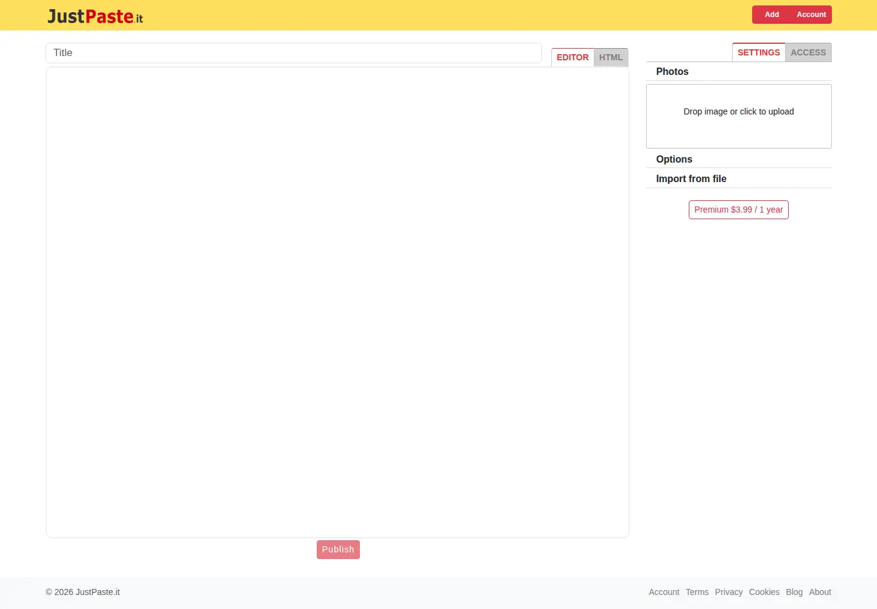Expand the Import from file section
This screenshot has height=609, width=877.
point(739,178)
